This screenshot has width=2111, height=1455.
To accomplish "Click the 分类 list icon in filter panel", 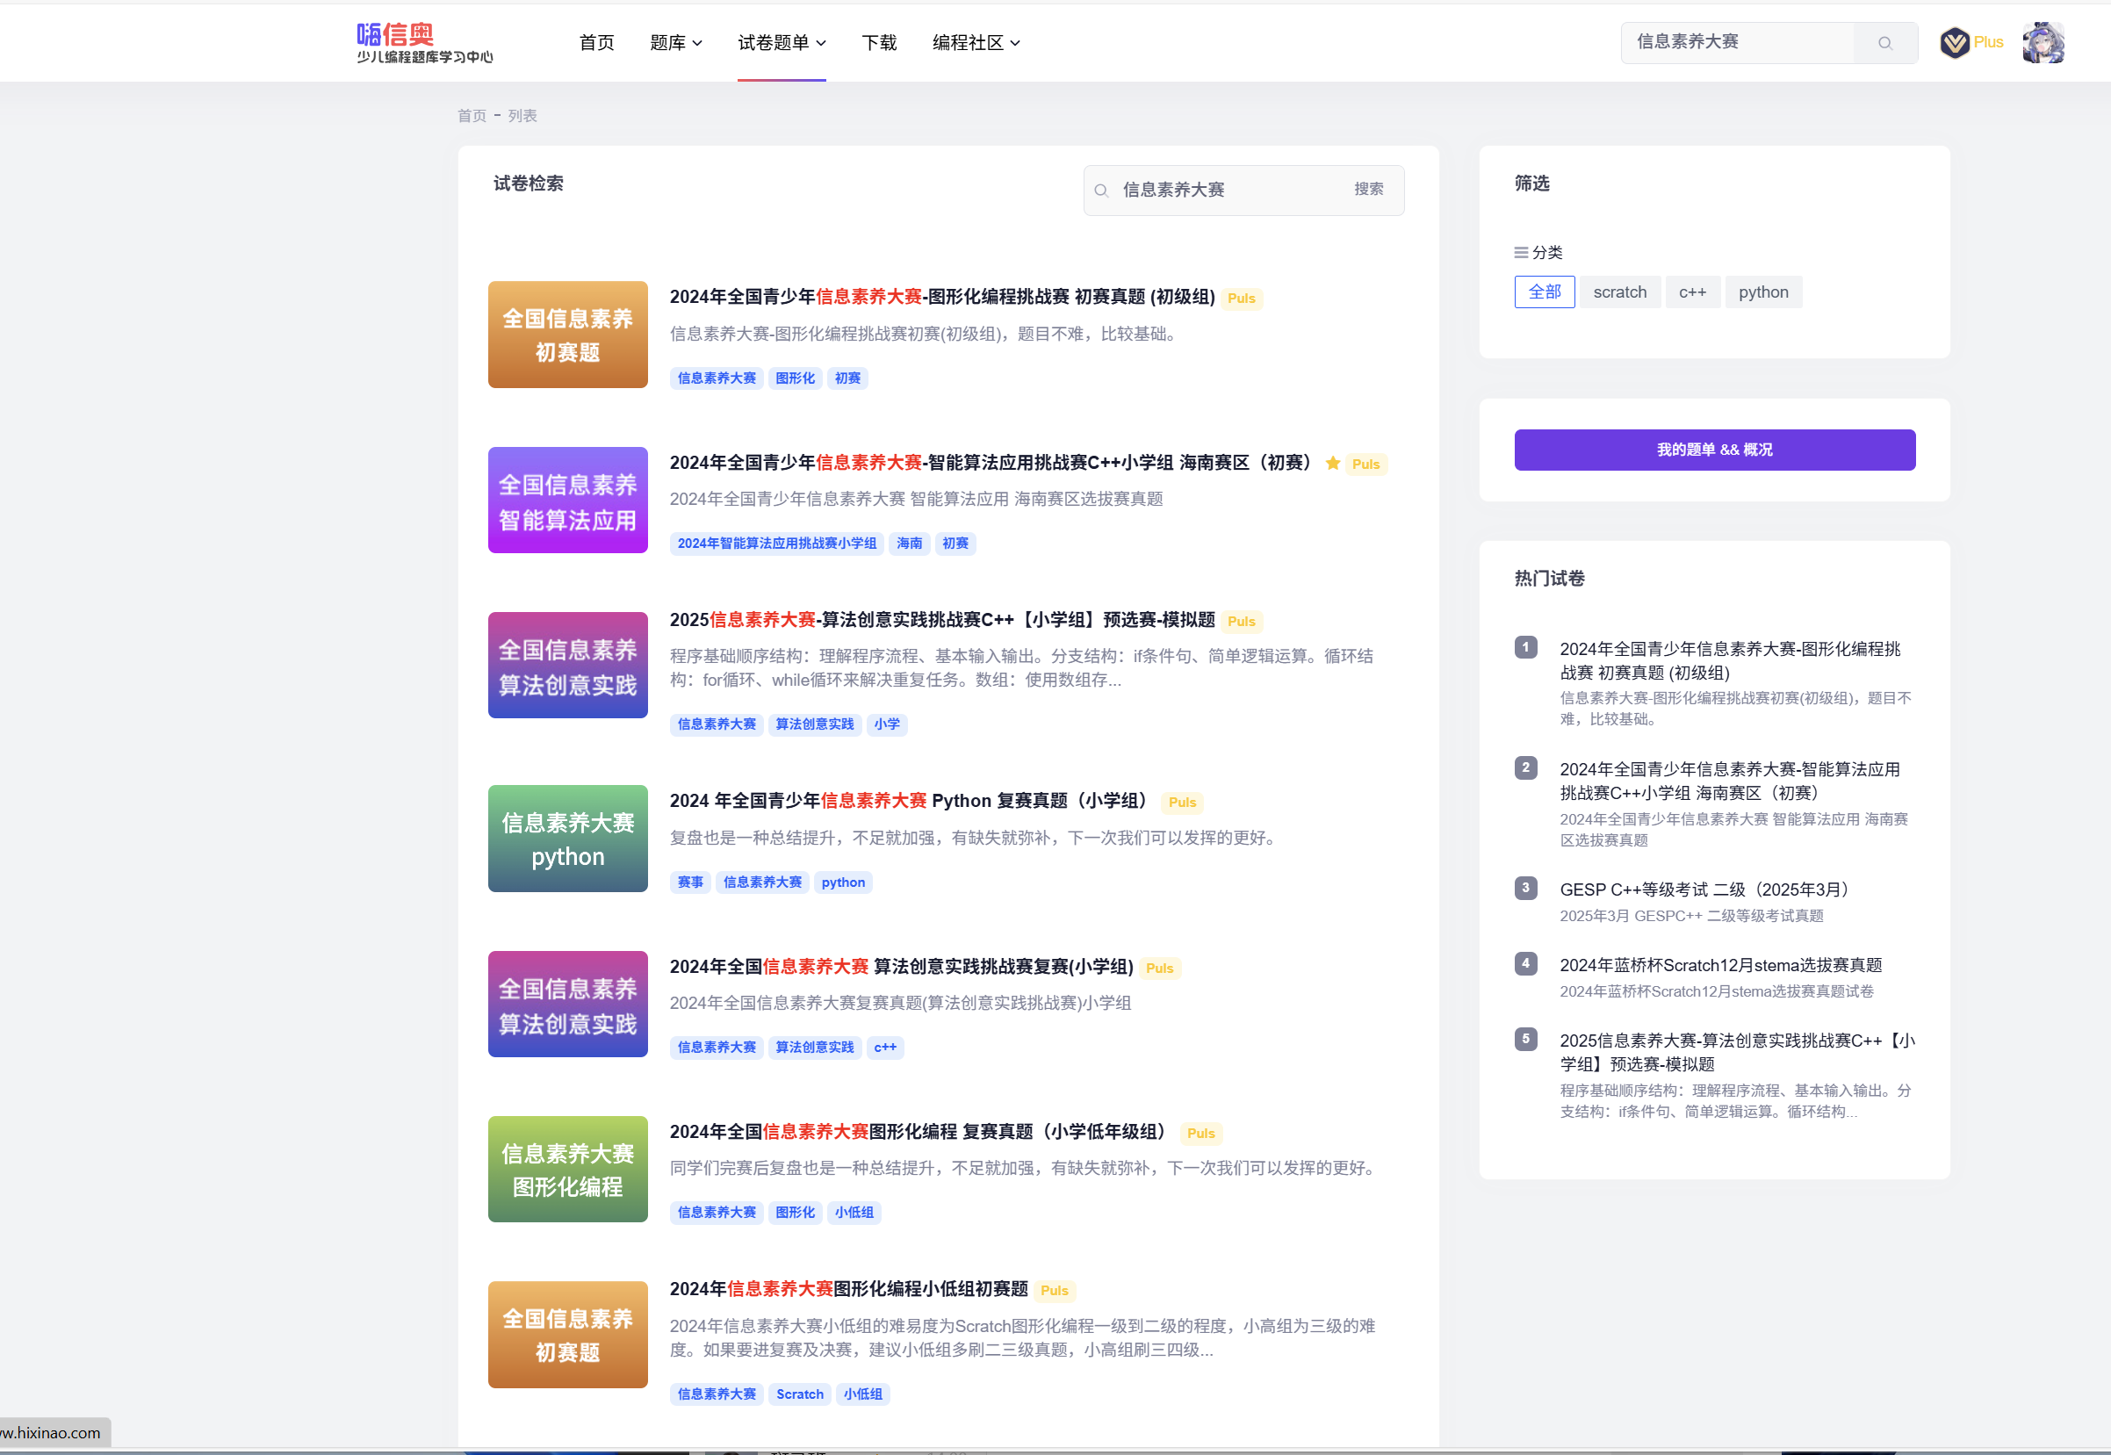I will pos(1520,253).
